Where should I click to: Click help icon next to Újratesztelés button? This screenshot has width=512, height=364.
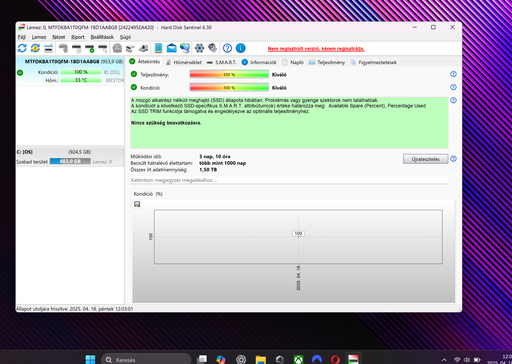pyautogui.click(x=453, y=159)
